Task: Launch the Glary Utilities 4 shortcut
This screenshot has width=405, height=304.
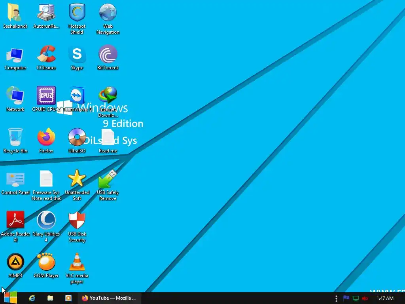Action: pyautogui.click(x=46, y=220)
